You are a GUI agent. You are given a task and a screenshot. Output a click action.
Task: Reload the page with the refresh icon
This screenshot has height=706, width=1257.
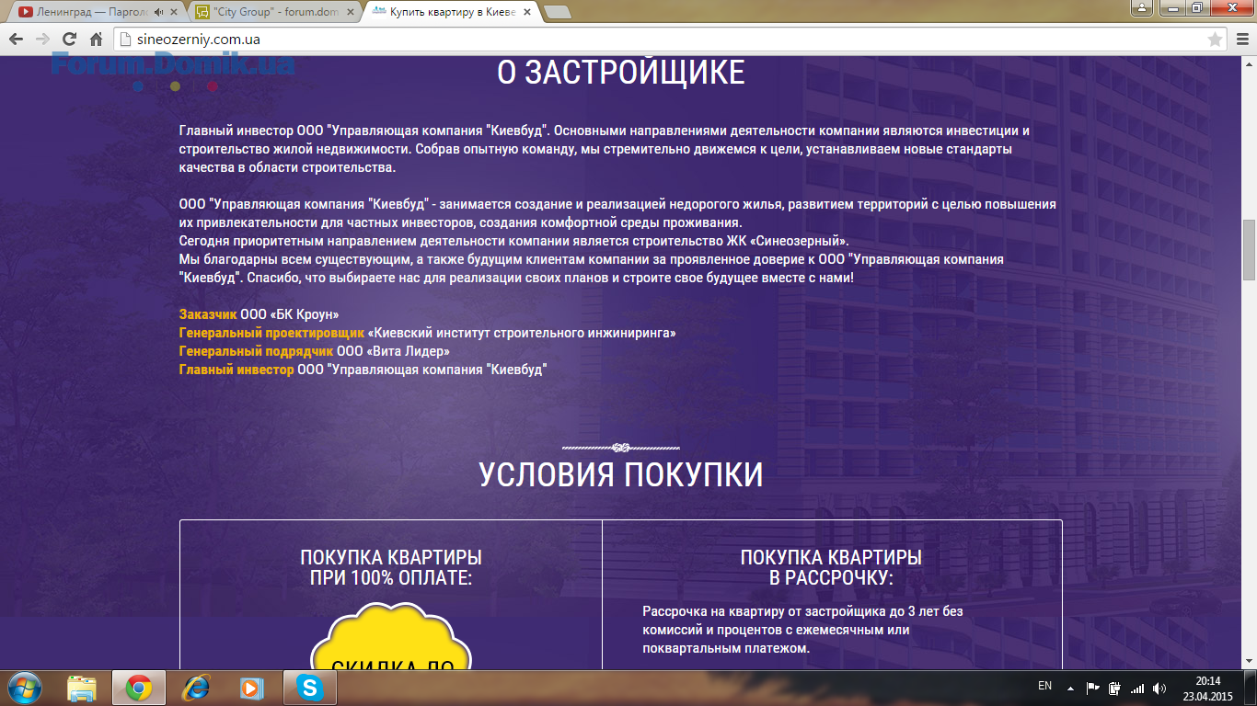pos(69,40)
